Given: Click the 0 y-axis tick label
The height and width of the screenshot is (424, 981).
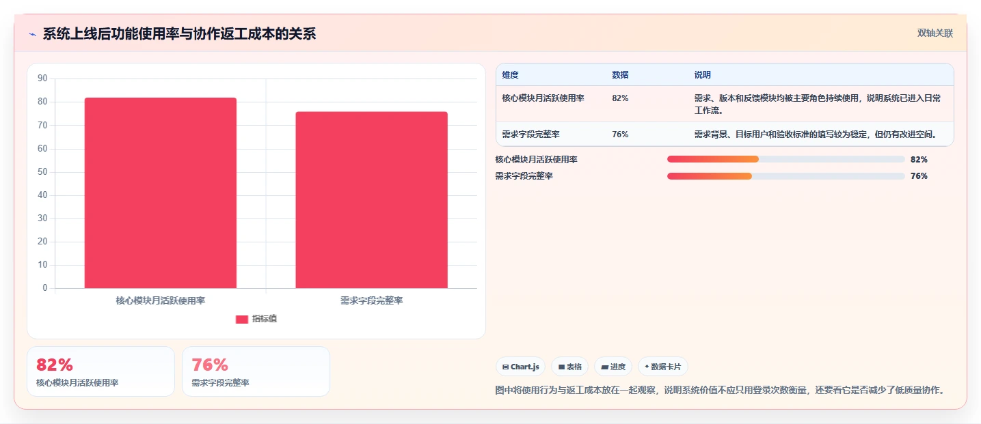Looking at the screenshot, I should click(45, 288).
